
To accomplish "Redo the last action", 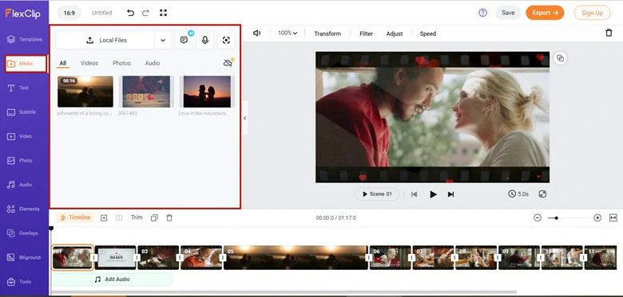I will 145,13.
